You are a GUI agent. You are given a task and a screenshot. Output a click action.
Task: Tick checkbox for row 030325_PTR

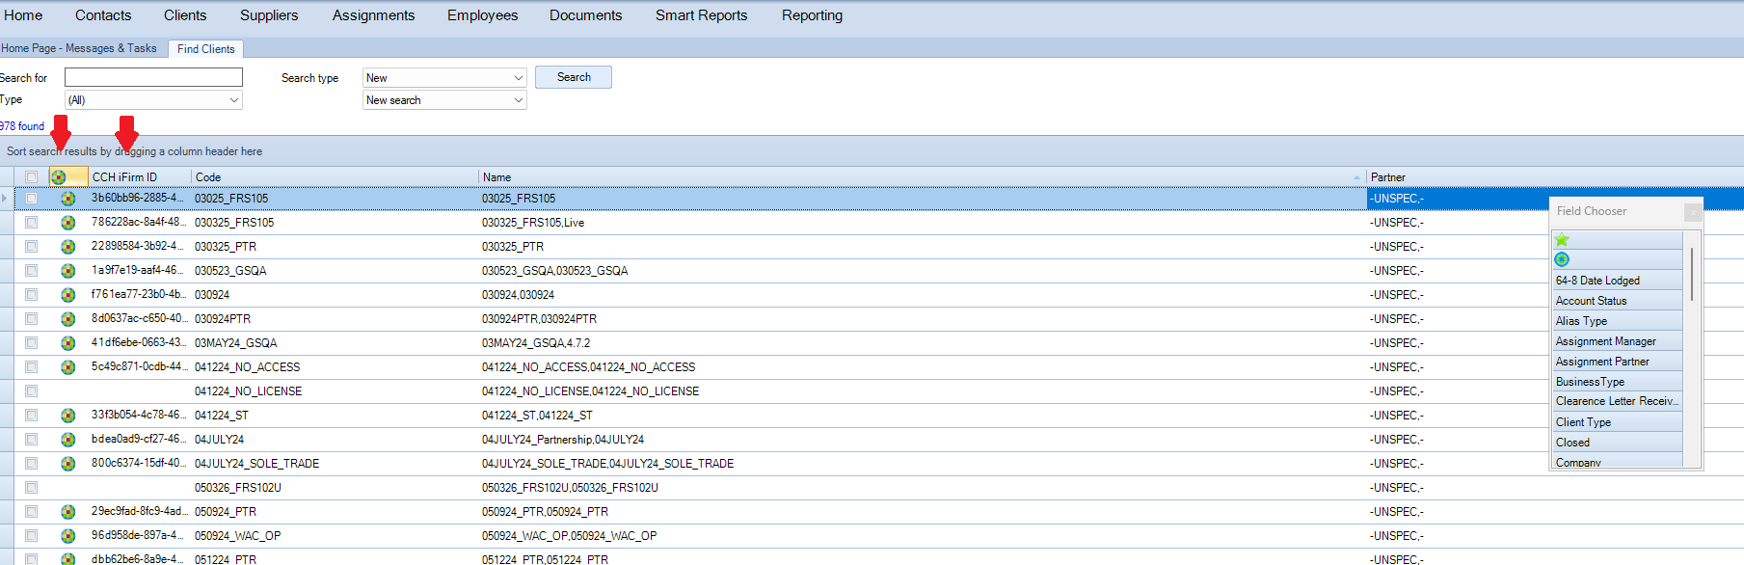[x=32, y=247]
